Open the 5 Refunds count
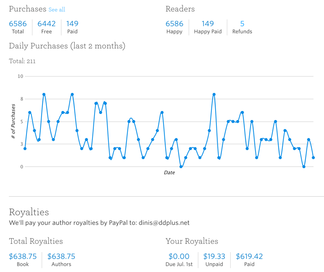This screenshot has height=272, width=324. click(242, 24)
